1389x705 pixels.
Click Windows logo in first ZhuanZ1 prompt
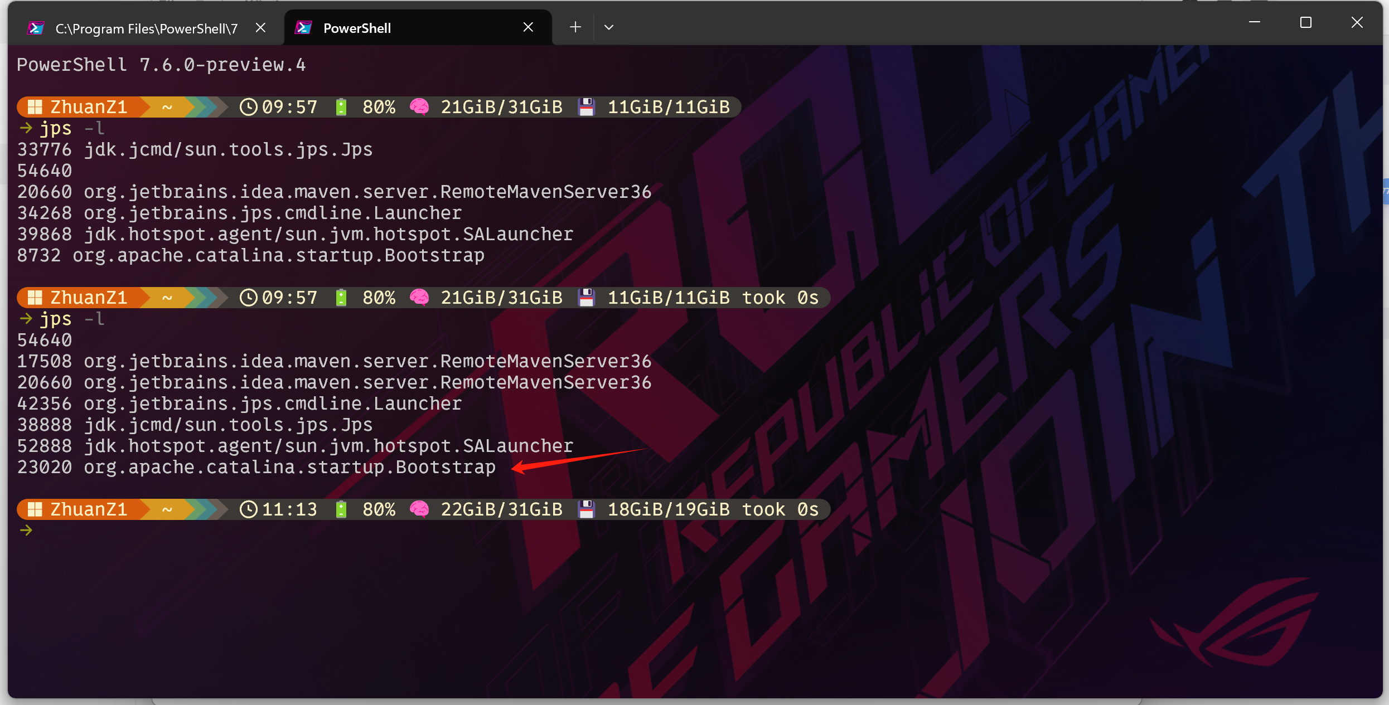click(x=35, y=107)
